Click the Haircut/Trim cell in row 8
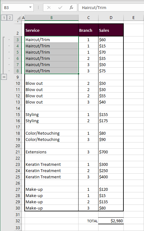Screen dimensions: 144x231 click(51, 71)
